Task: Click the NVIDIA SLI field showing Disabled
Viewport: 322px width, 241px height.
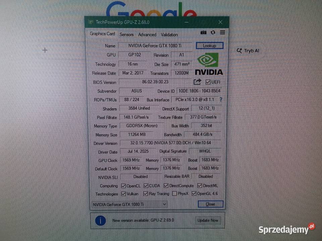Action: 141,176
